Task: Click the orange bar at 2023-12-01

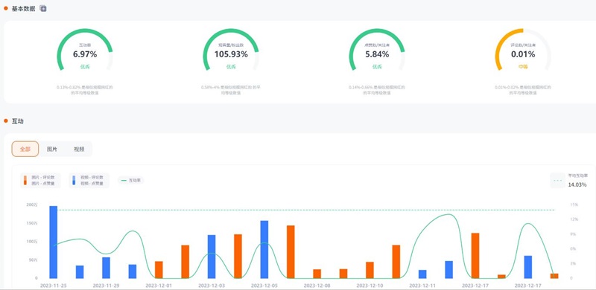Action: (x=159, y=269)
